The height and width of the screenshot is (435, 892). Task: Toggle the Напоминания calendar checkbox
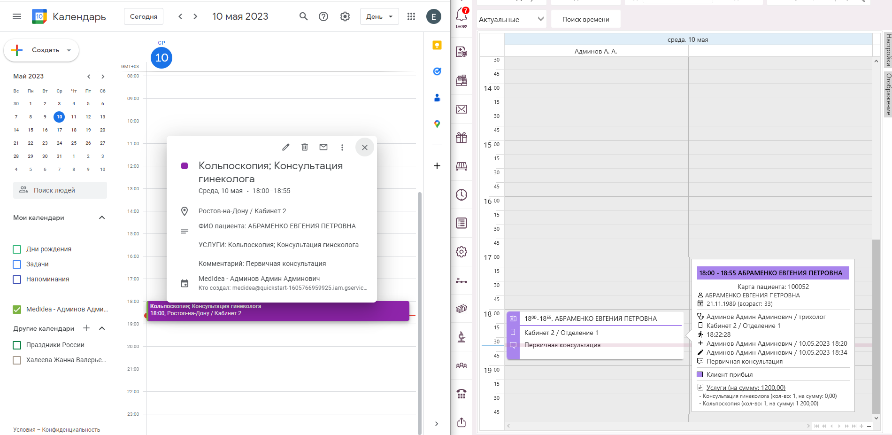click(17, 280)
